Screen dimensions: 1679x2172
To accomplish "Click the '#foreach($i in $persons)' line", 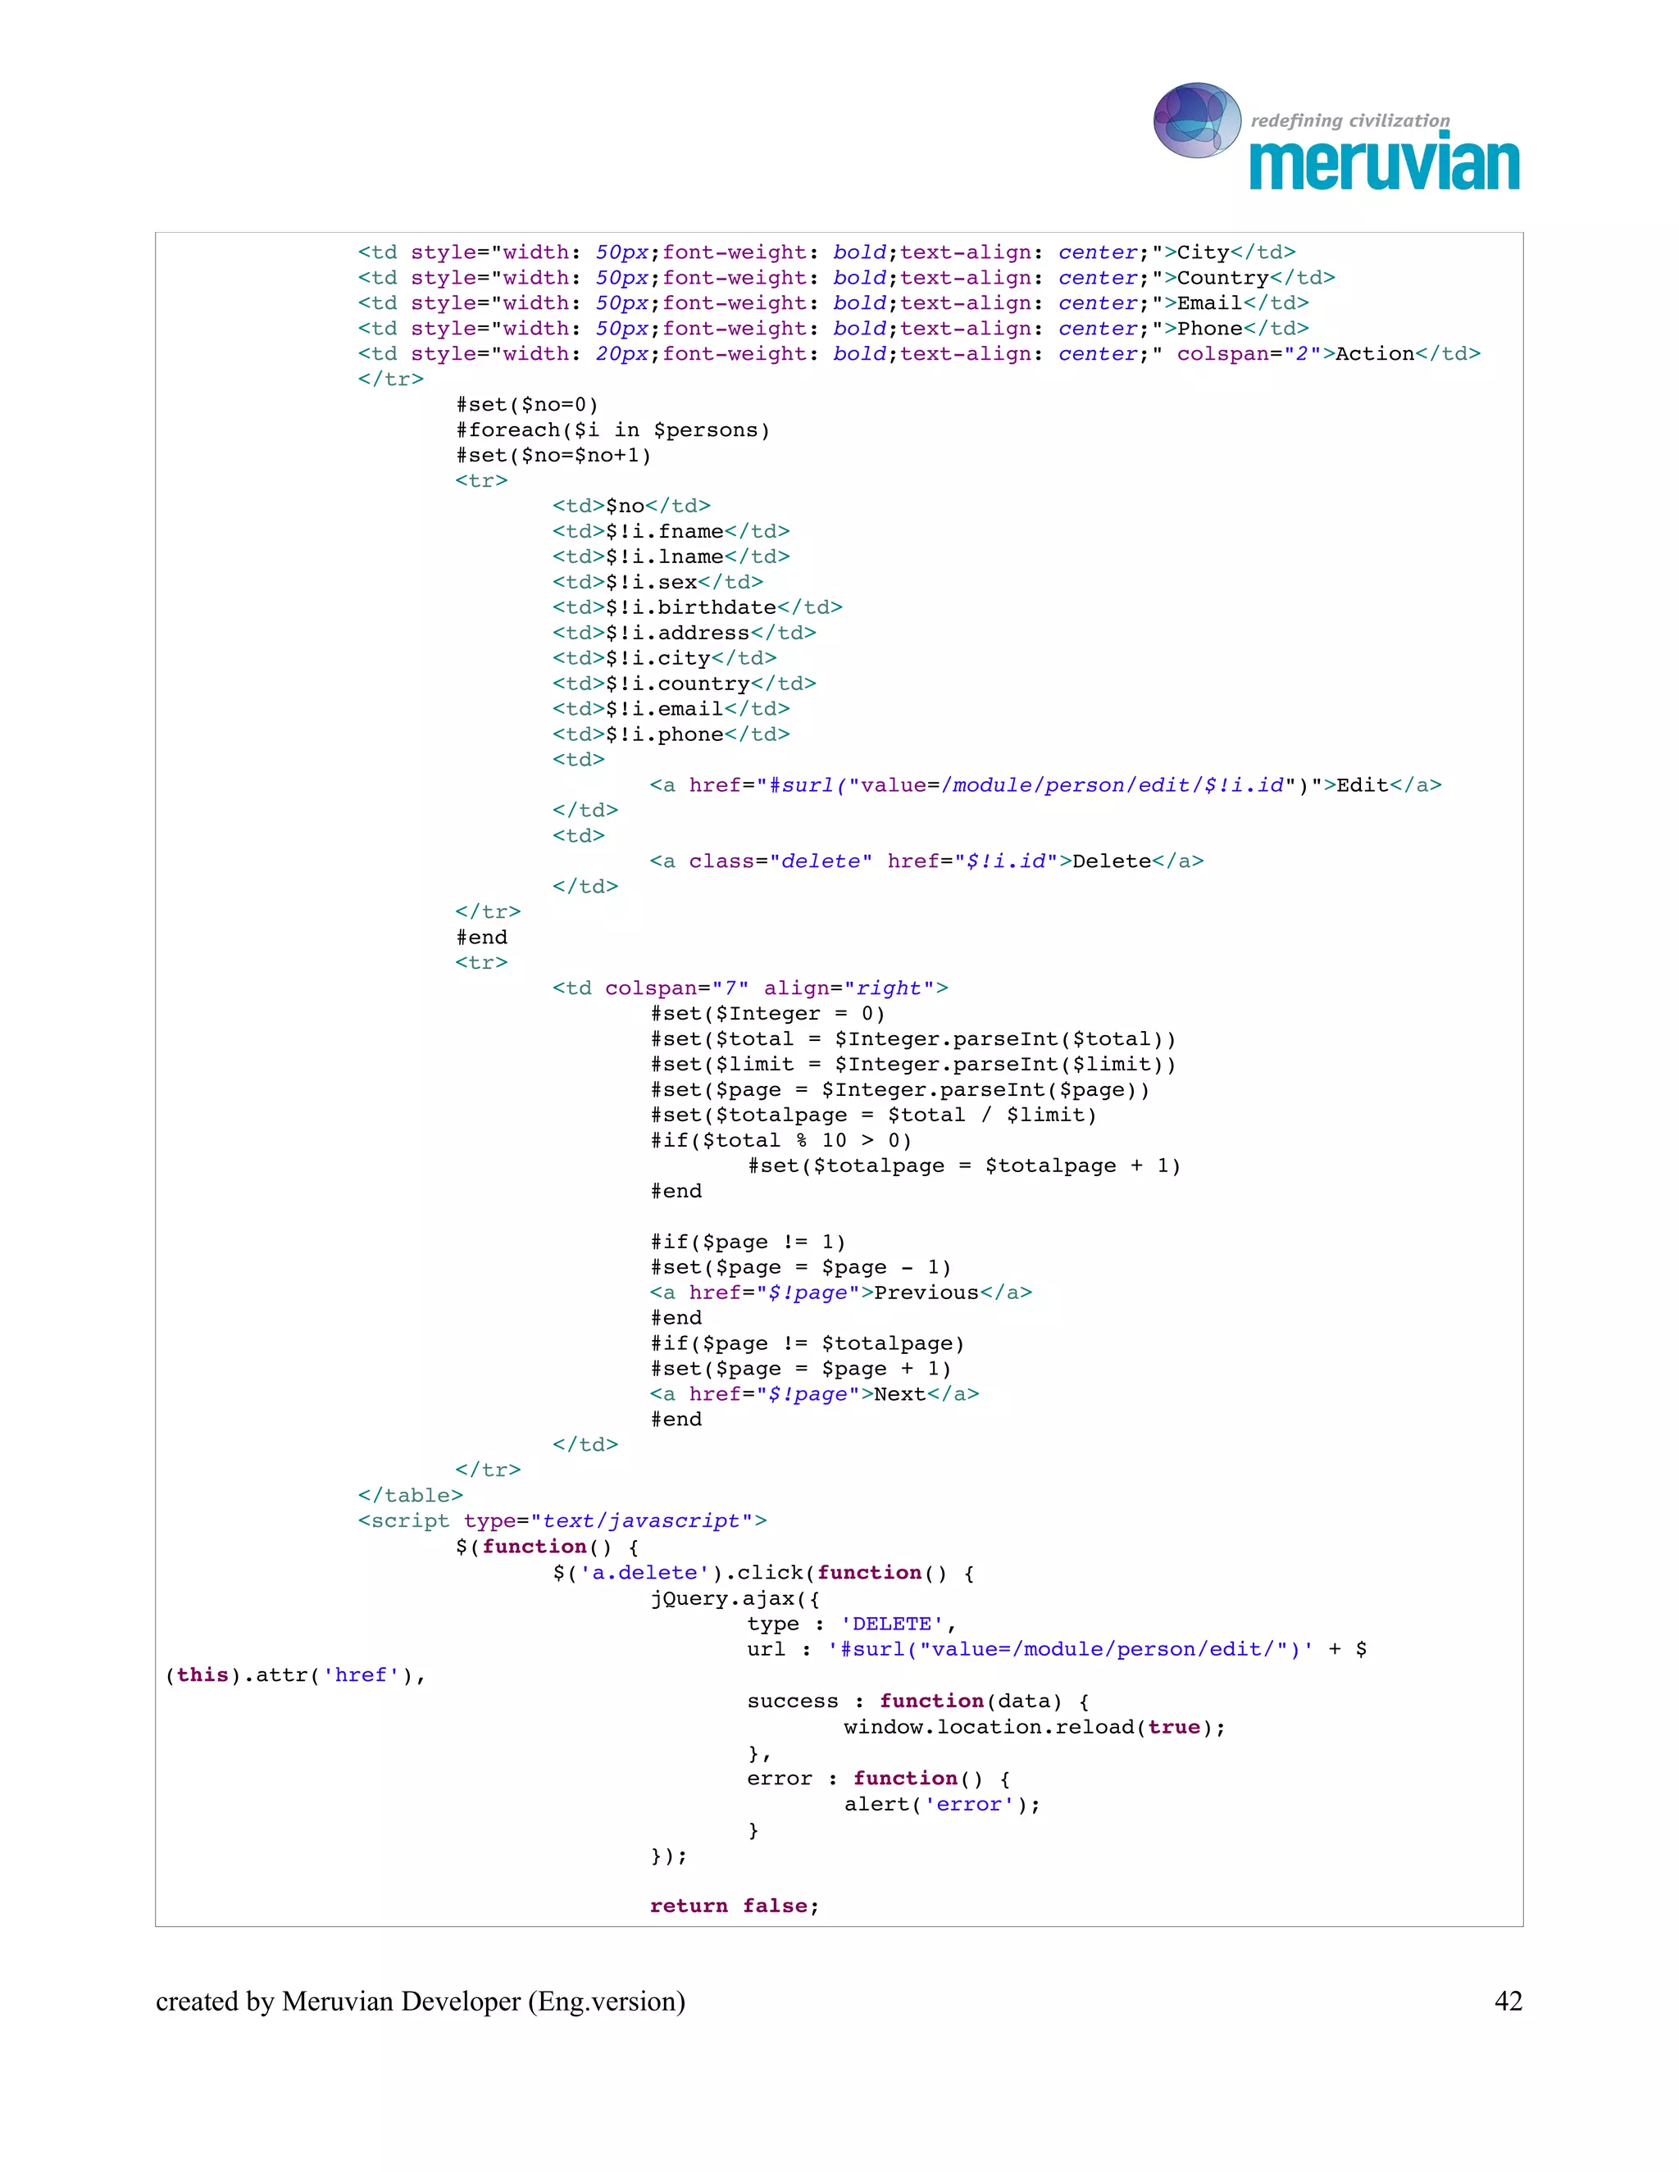I will point(612,429).
